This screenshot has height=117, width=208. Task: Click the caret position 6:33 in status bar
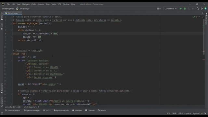[x=168, y=113]
